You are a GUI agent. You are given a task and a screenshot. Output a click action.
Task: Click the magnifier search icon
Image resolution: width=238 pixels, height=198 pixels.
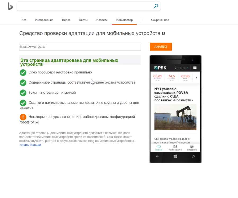click(156, 6)
